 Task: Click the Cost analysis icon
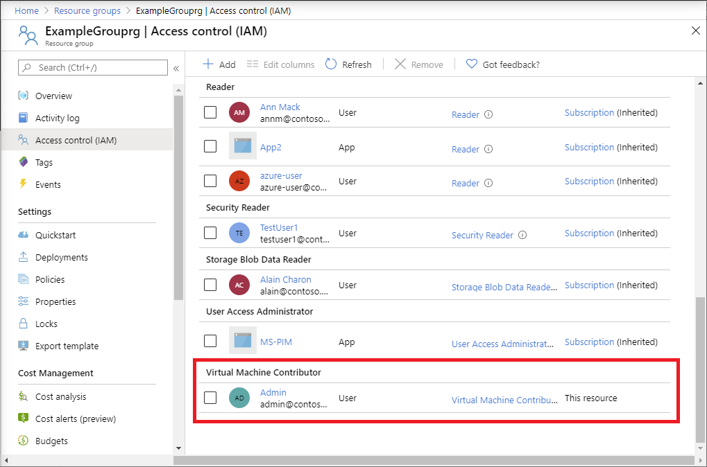(23, 396)
